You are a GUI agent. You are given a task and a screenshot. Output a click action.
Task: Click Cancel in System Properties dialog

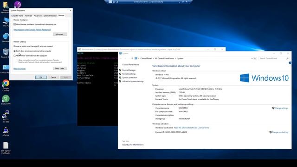(53, 77)
